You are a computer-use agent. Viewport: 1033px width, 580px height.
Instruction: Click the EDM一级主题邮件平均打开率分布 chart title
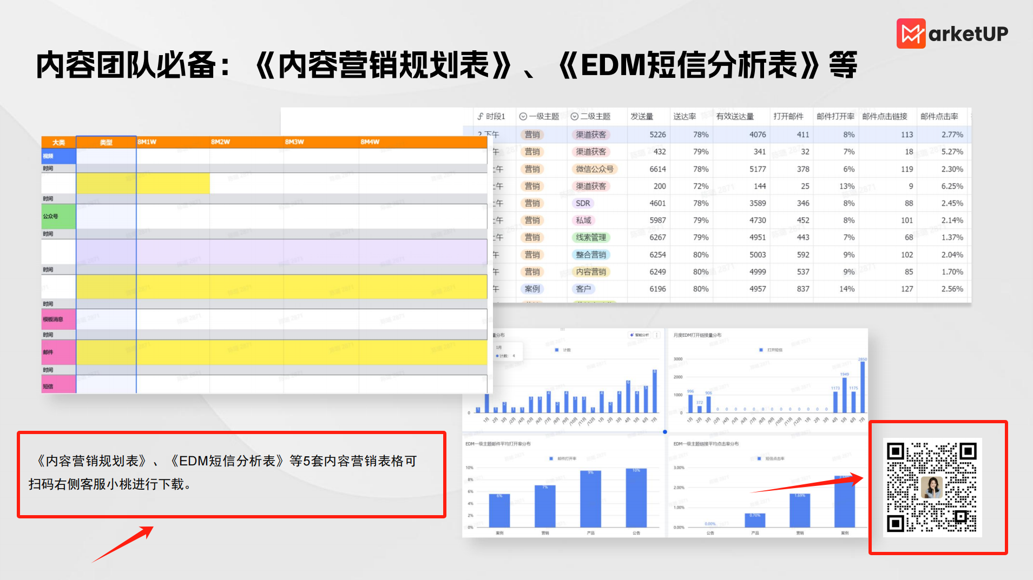(x=498, y=444)
